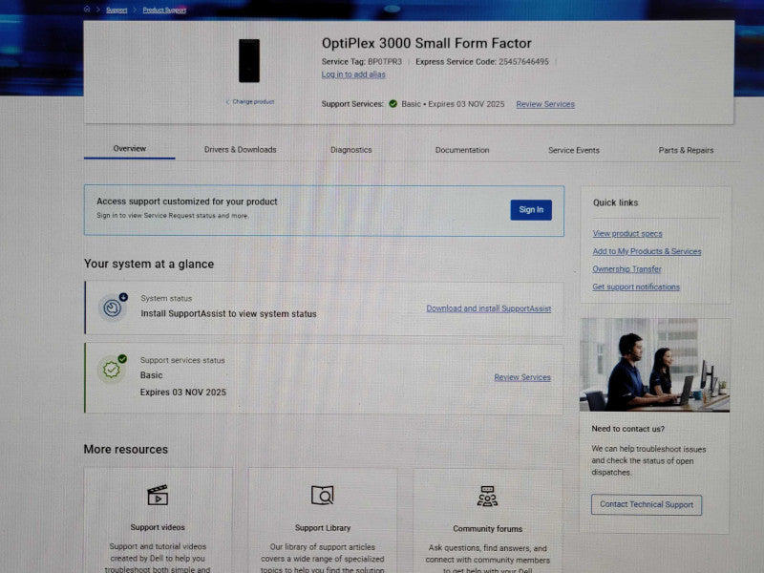The image size is (764, 573).
Task: Click the Your system at a glance heading
Action: [x=149, y=265]
